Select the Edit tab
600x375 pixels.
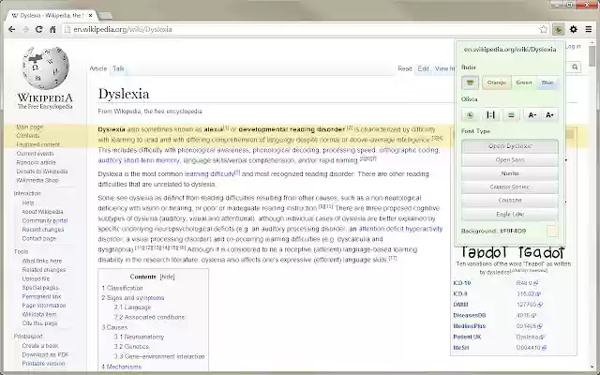click(x=423, y=68)
